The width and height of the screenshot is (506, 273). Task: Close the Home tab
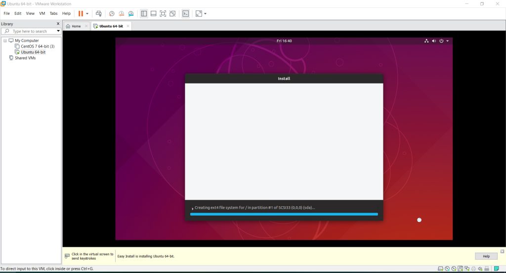pyautogui.click(x=86, y=26)
